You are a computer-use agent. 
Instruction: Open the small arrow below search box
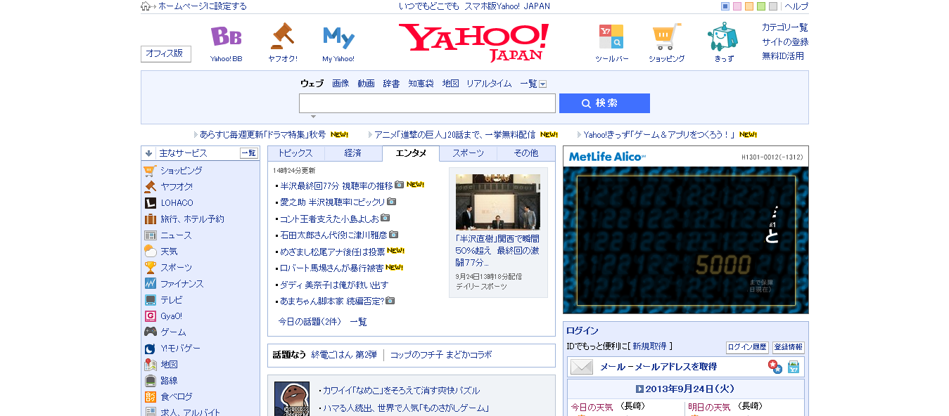pos(314,117)
